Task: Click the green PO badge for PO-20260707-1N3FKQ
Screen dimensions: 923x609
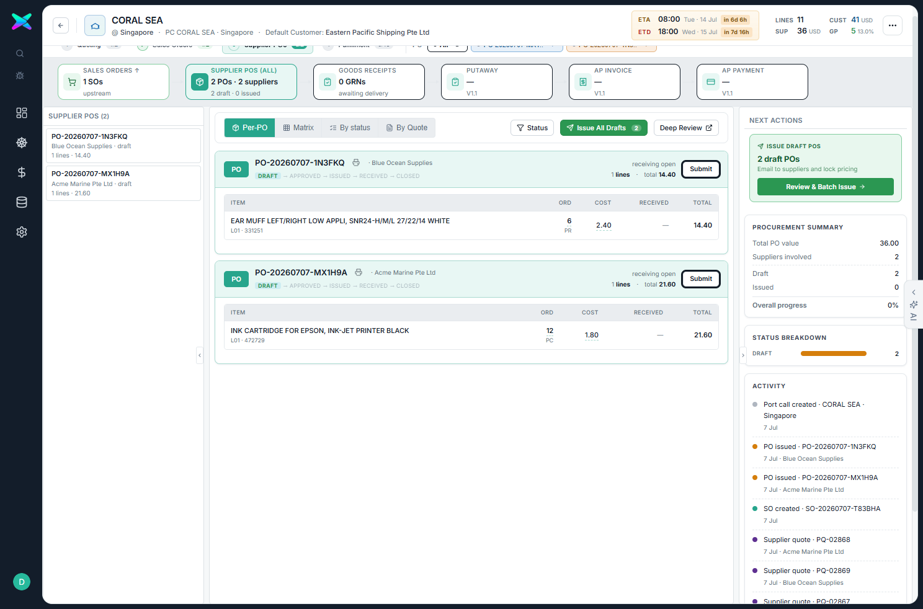Action: [236, 169]
